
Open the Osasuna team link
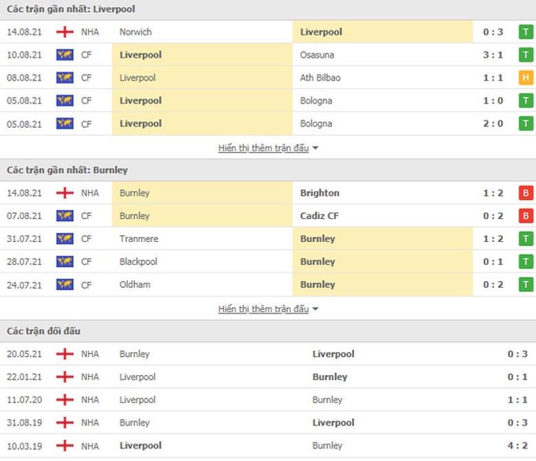pyautogui.click(x=317, y=55)
